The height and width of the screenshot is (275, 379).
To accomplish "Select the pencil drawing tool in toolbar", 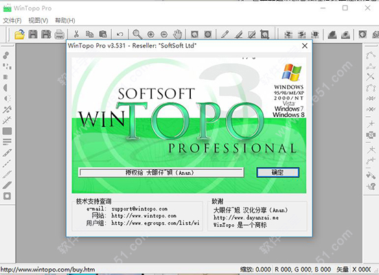I will (225, 34).
